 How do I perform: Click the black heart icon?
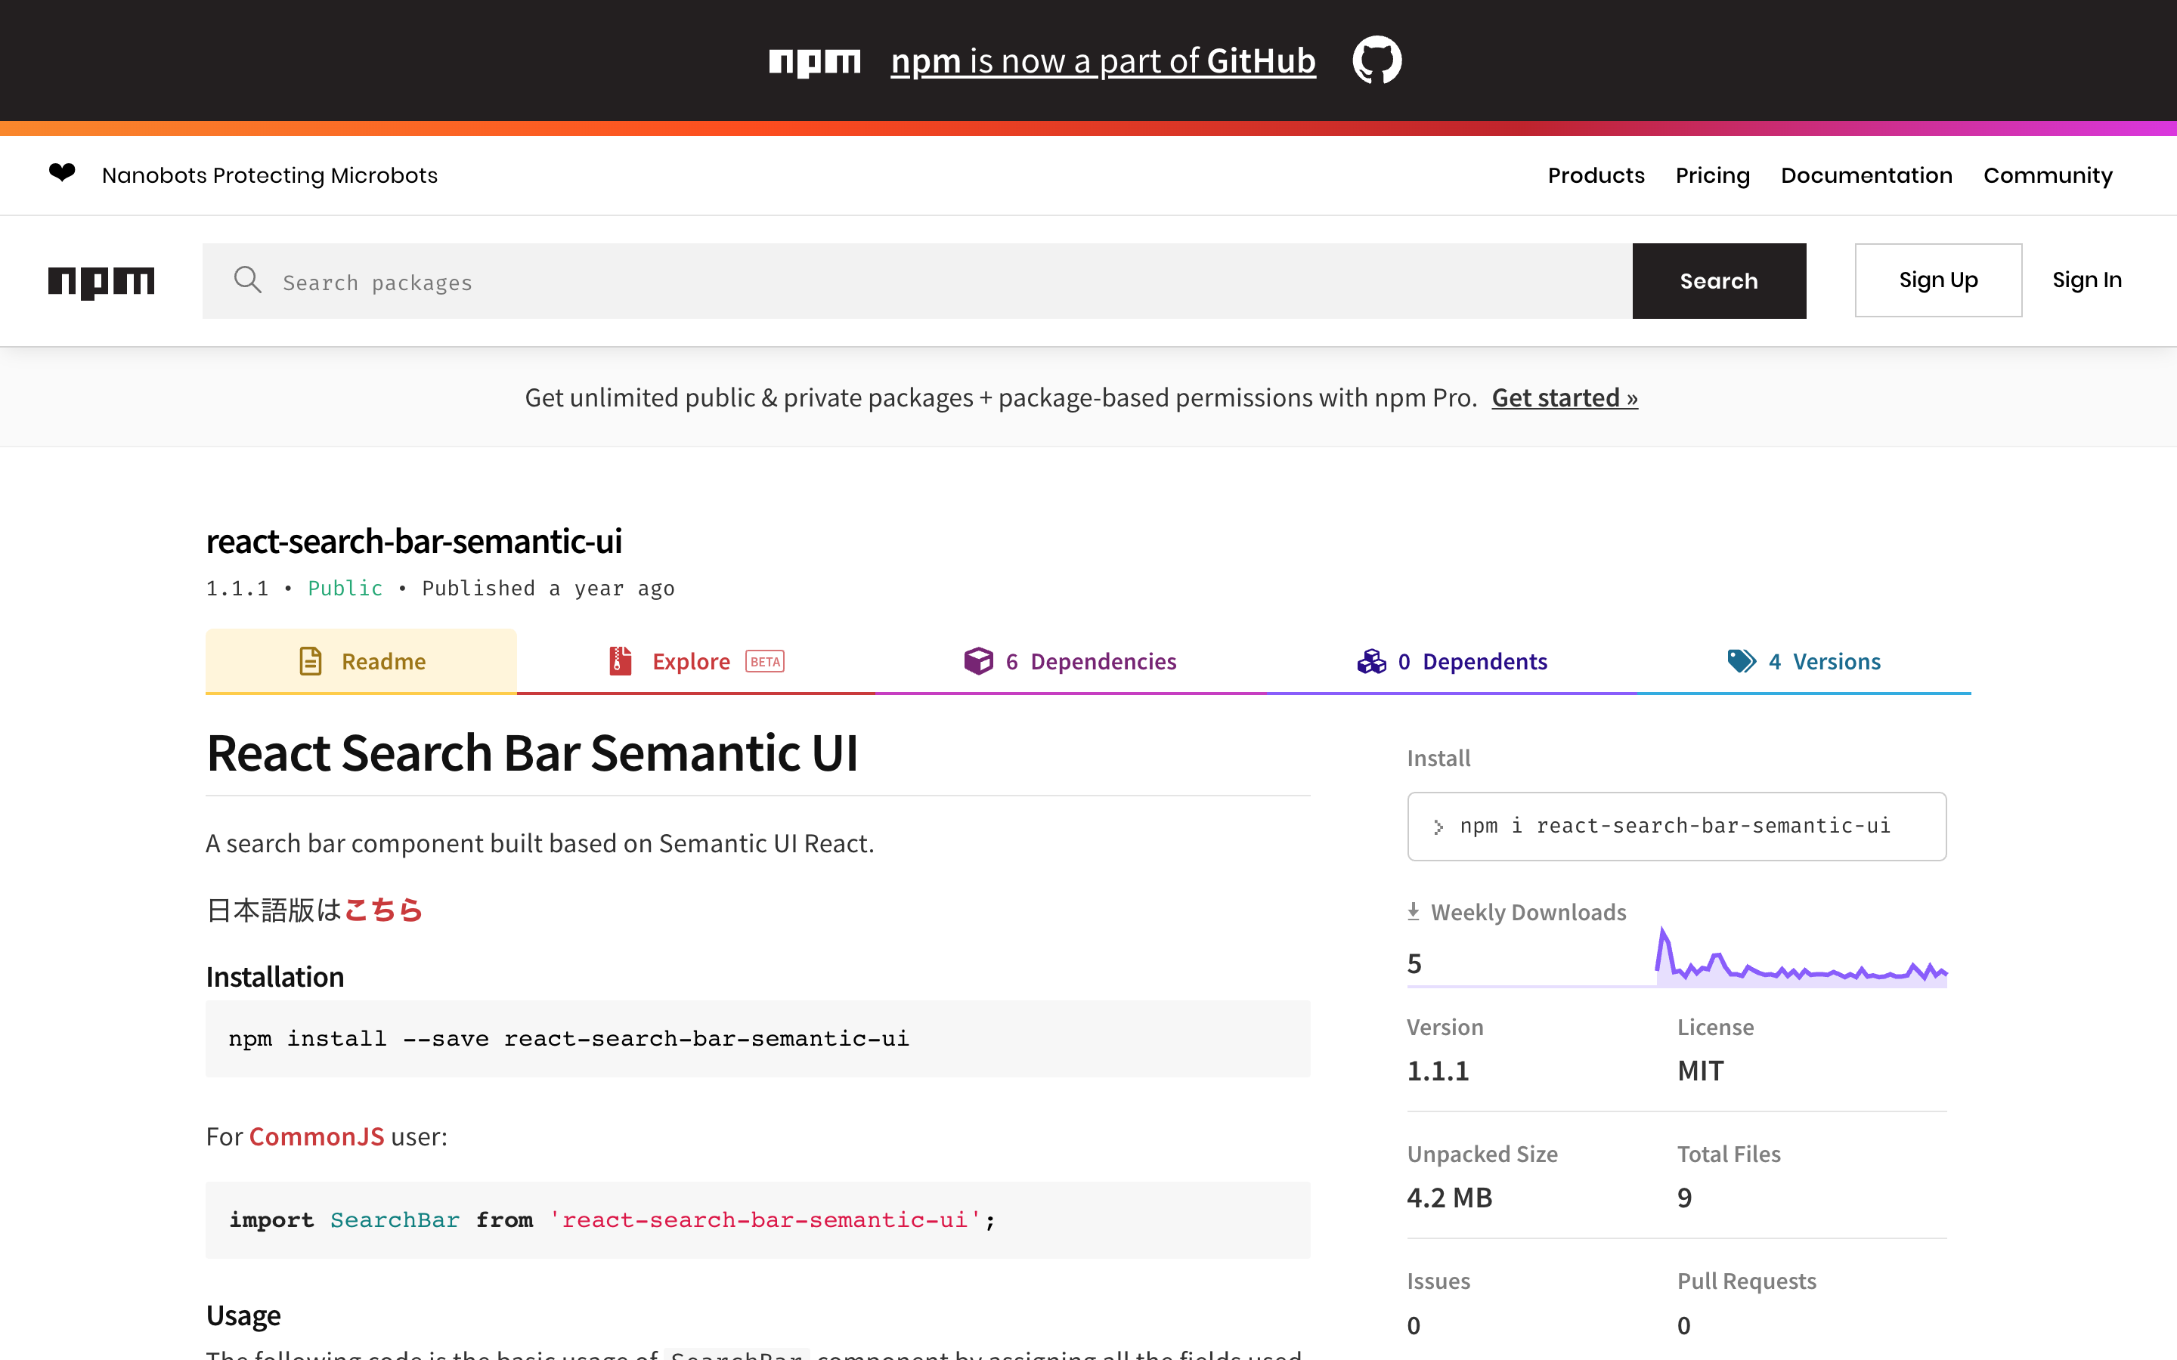pos(62,172)
